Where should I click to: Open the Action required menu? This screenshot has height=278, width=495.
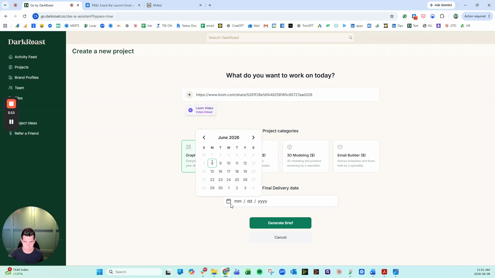[x=477, y=16]
